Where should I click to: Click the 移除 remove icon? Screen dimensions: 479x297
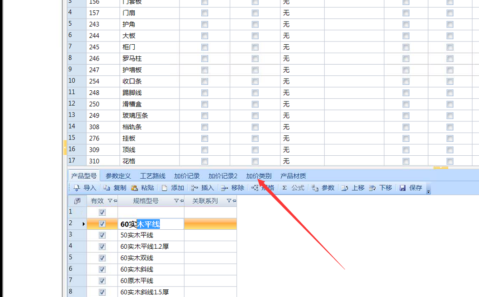(x=224, y=188)
